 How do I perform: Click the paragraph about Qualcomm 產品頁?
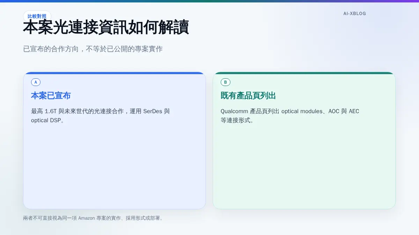pyautogui.click(x=290, y=116)
